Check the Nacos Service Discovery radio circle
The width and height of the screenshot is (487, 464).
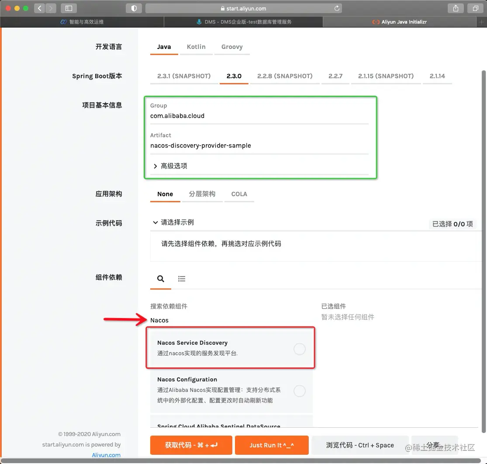(x=299, y=349)
